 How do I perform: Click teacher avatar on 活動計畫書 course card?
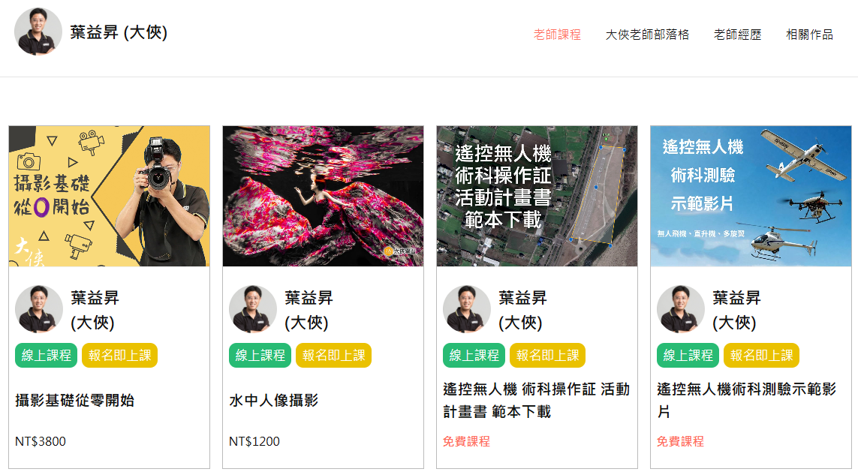[467, 309]
